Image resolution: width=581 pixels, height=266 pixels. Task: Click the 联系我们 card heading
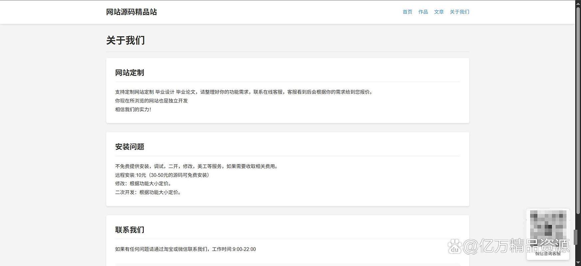click(x=130, y=230)
